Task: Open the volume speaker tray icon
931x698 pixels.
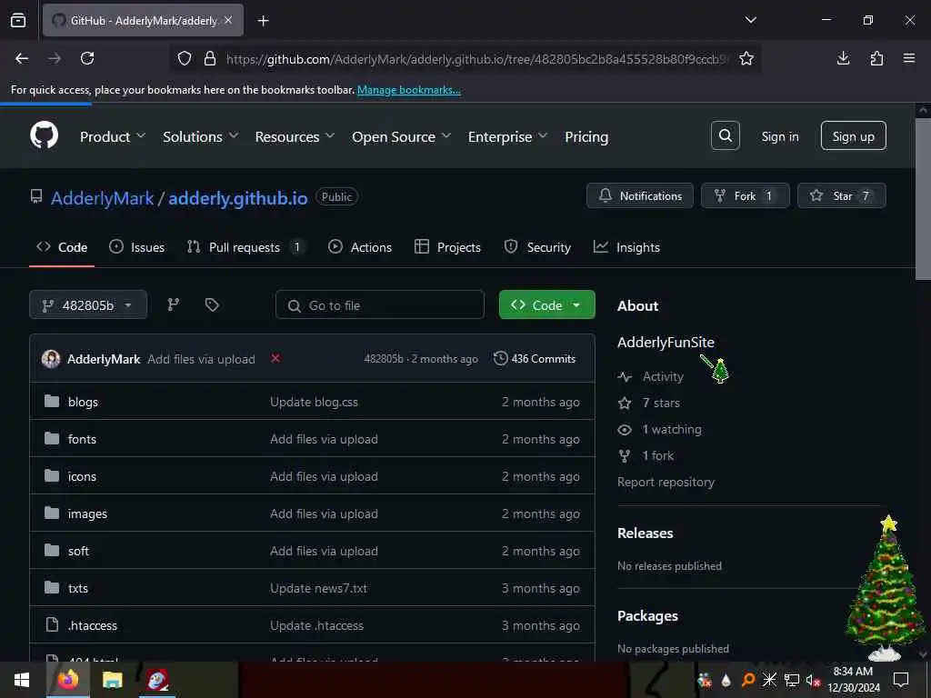Action: (812, 680)
